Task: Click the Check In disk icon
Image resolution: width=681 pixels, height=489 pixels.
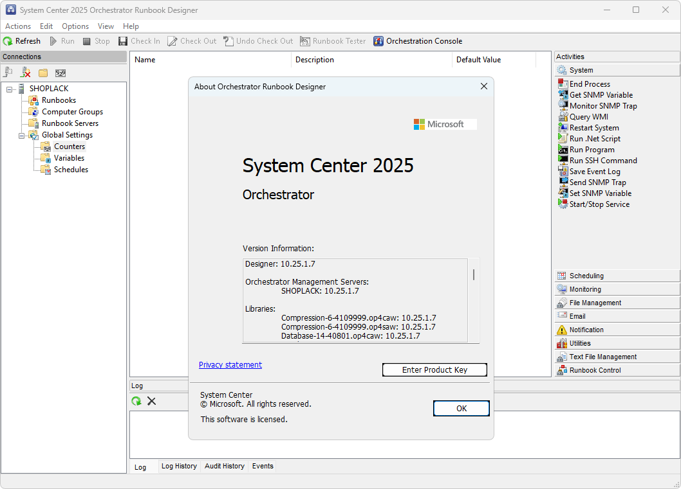Action: [124, 41]
